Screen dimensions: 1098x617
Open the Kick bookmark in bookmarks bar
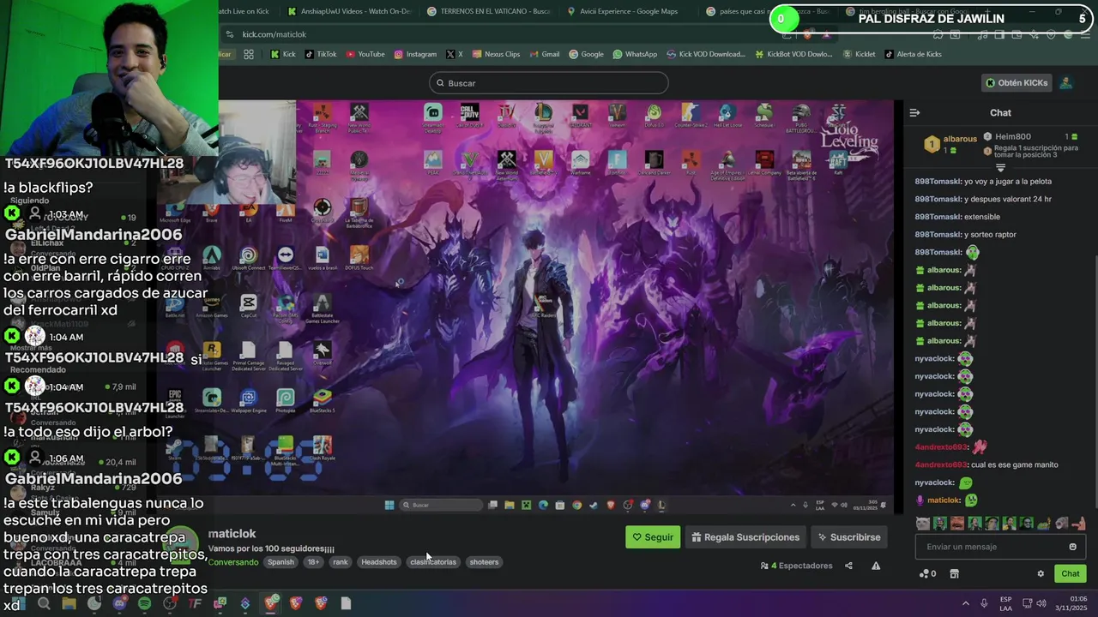pyautogui.click(x=283, y=54)
